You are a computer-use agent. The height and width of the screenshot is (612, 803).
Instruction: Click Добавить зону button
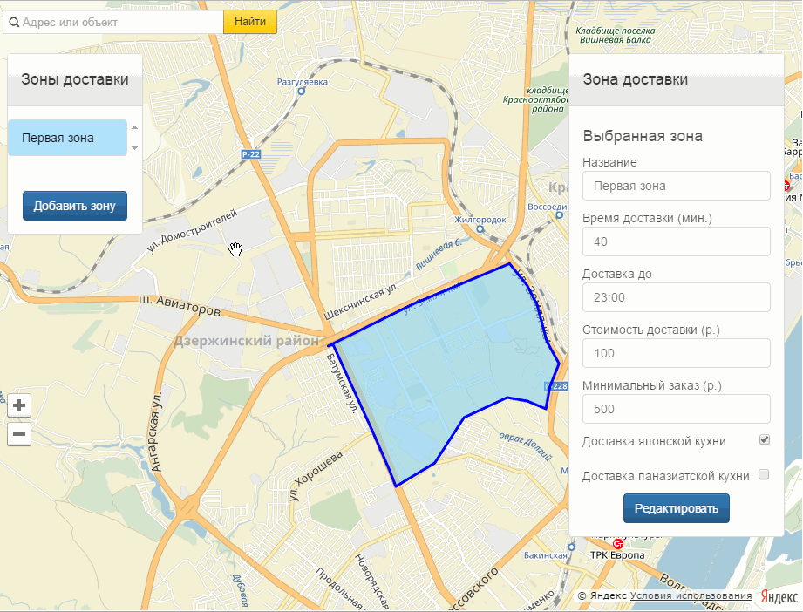tap(75, 206)
